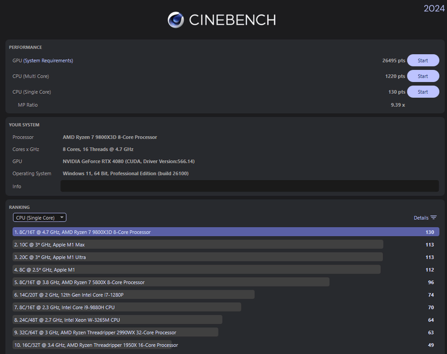Click the 2024 version label
Screen dimensions: 447x354
(x=434, y=8)
